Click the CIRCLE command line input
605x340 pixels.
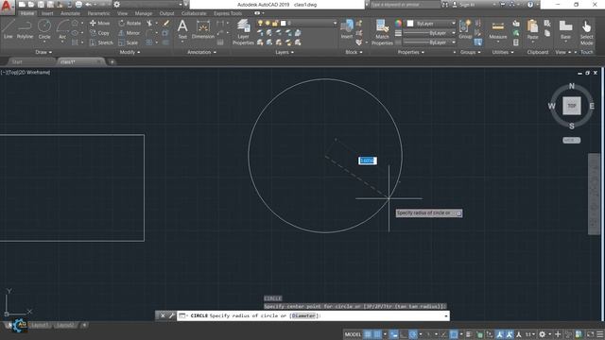(x=313, y=315)
